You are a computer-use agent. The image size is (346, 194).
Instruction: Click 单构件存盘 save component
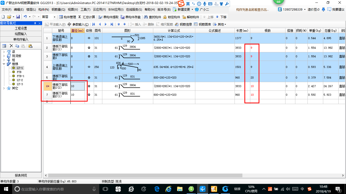(x=130, y=17)
